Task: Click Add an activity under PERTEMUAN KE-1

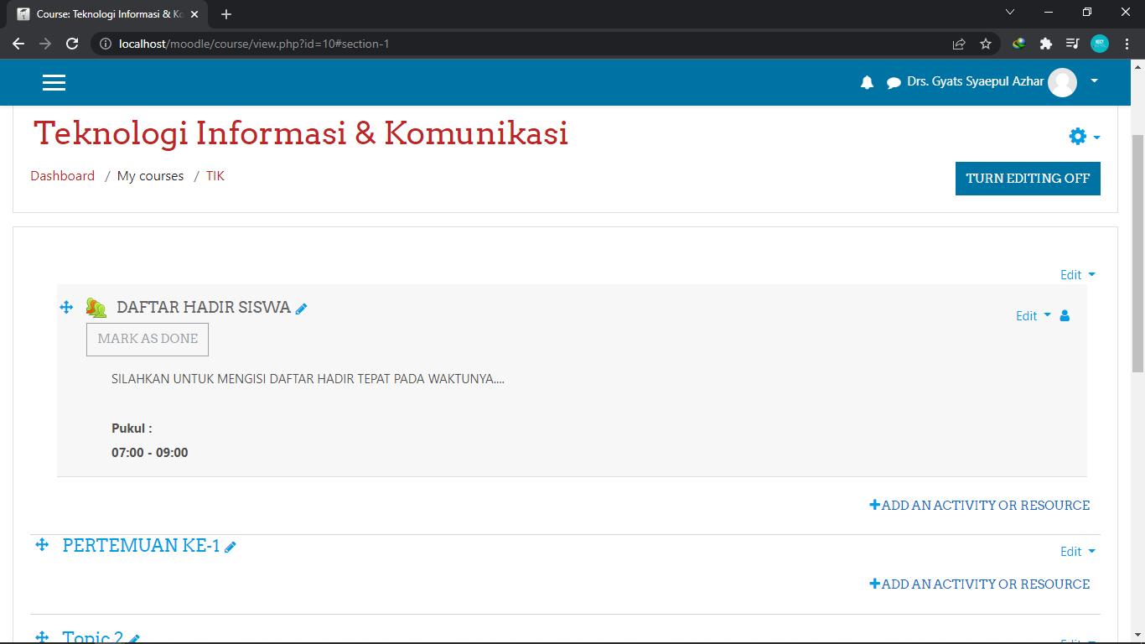Action: pos(980,584)
